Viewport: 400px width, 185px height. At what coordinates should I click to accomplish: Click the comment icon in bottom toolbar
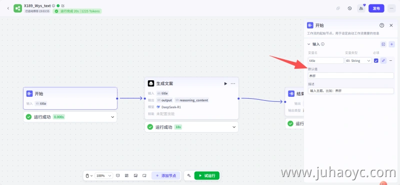[118, 176]
